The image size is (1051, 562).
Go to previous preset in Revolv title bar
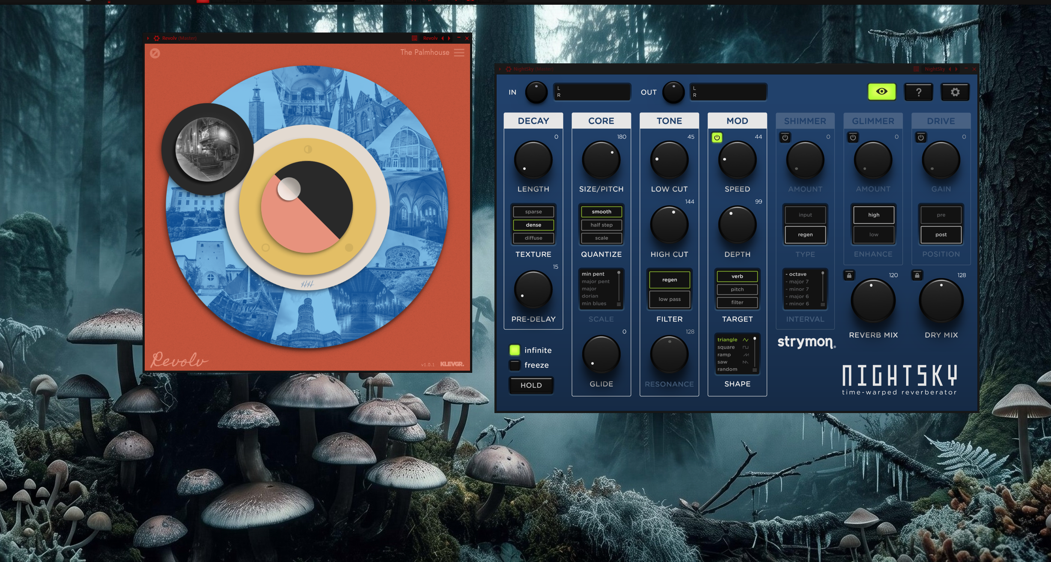(443, 38)
